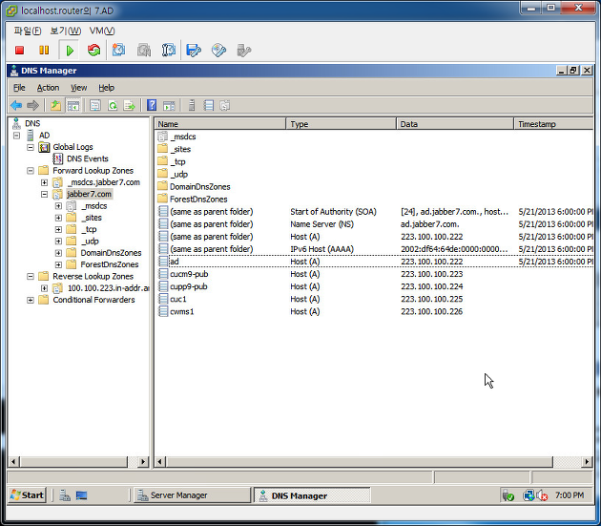Switch to Server Manager taskbar button
Screen dimensions: 601x526
click(x=192, y=495)
